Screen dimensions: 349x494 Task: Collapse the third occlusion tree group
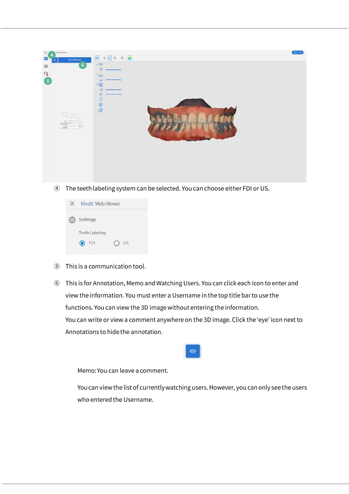pos(97,84)
